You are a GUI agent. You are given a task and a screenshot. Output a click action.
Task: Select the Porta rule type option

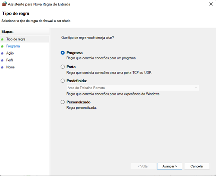tap(63, 67)
